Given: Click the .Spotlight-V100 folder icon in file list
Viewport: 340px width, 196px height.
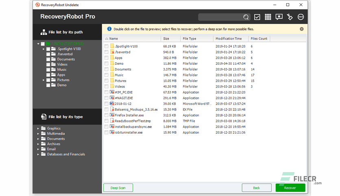Looking at the screenshot, I should click(112, 46).
